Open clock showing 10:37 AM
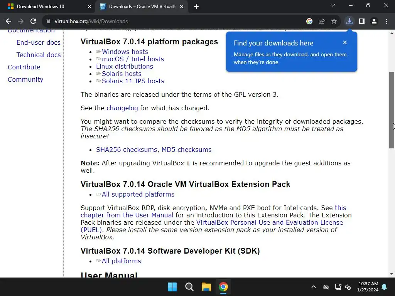Image resolution: width=395 pixels, height=296 pixels. pyautogui.click(x=368, y=287)
